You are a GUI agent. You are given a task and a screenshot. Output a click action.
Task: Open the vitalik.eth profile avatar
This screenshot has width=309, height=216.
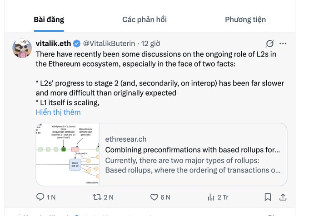tap(21, 48)
